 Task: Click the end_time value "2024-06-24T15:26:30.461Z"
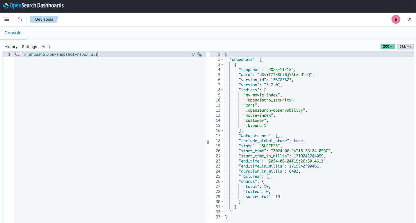point(296,161)
